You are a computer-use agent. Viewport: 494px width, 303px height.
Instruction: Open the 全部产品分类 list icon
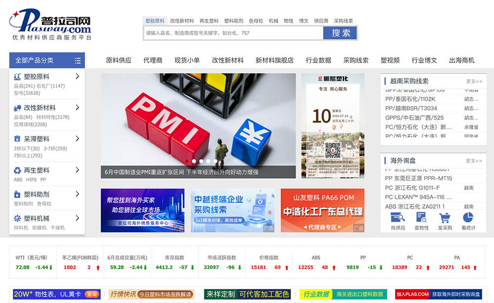[78, 60]
